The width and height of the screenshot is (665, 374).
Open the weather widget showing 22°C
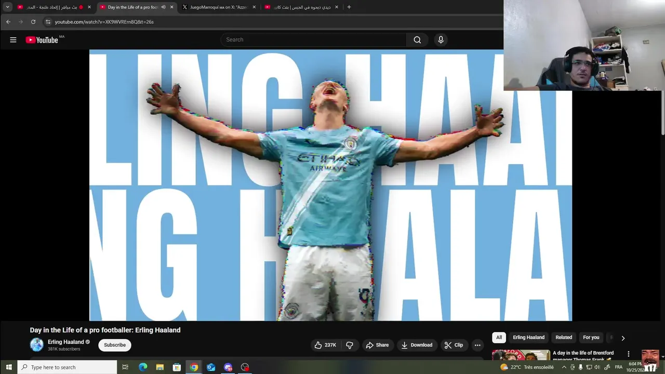click(527, 367)
